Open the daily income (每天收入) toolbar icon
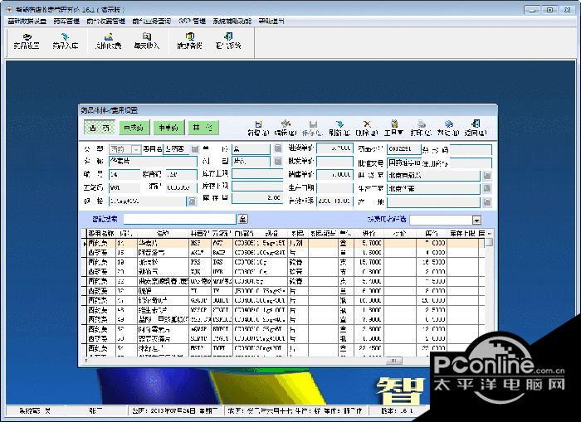This screenshot has width=581, height=422. (146, 40)
